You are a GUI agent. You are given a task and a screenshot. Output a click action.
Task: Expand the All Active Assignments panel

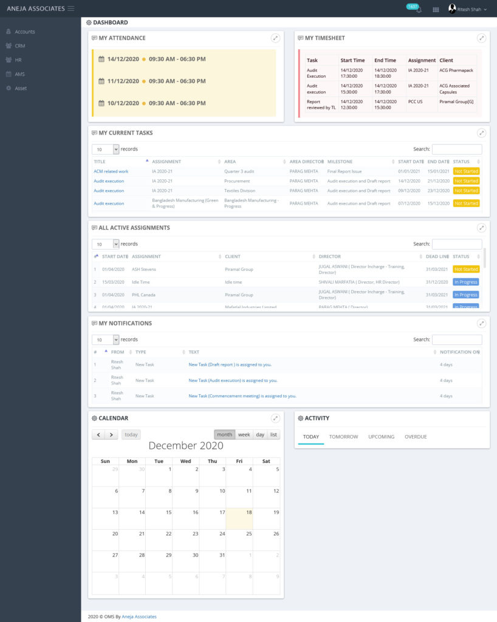(481, 228)
